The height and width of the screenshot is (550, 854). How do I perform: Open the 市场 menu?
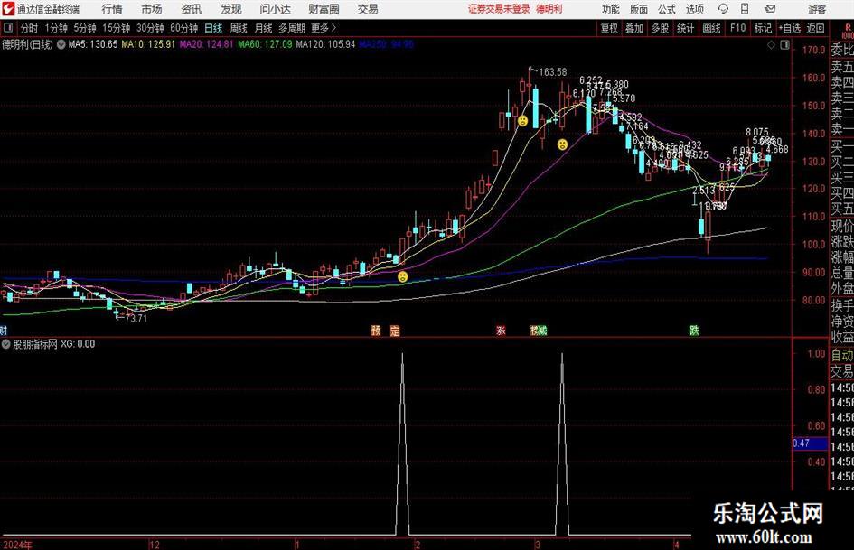click(152, 9)
